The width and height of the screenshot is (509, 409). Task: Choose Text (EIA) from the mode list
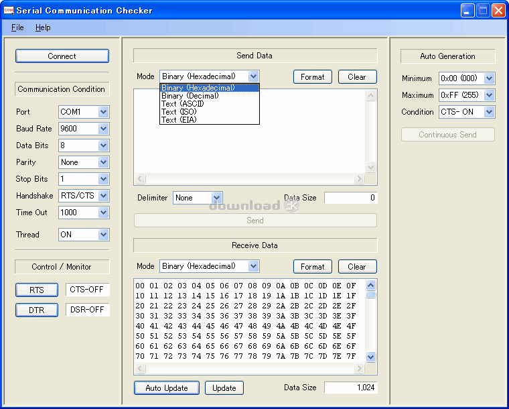pyautogui.click(x=210, y=120)
